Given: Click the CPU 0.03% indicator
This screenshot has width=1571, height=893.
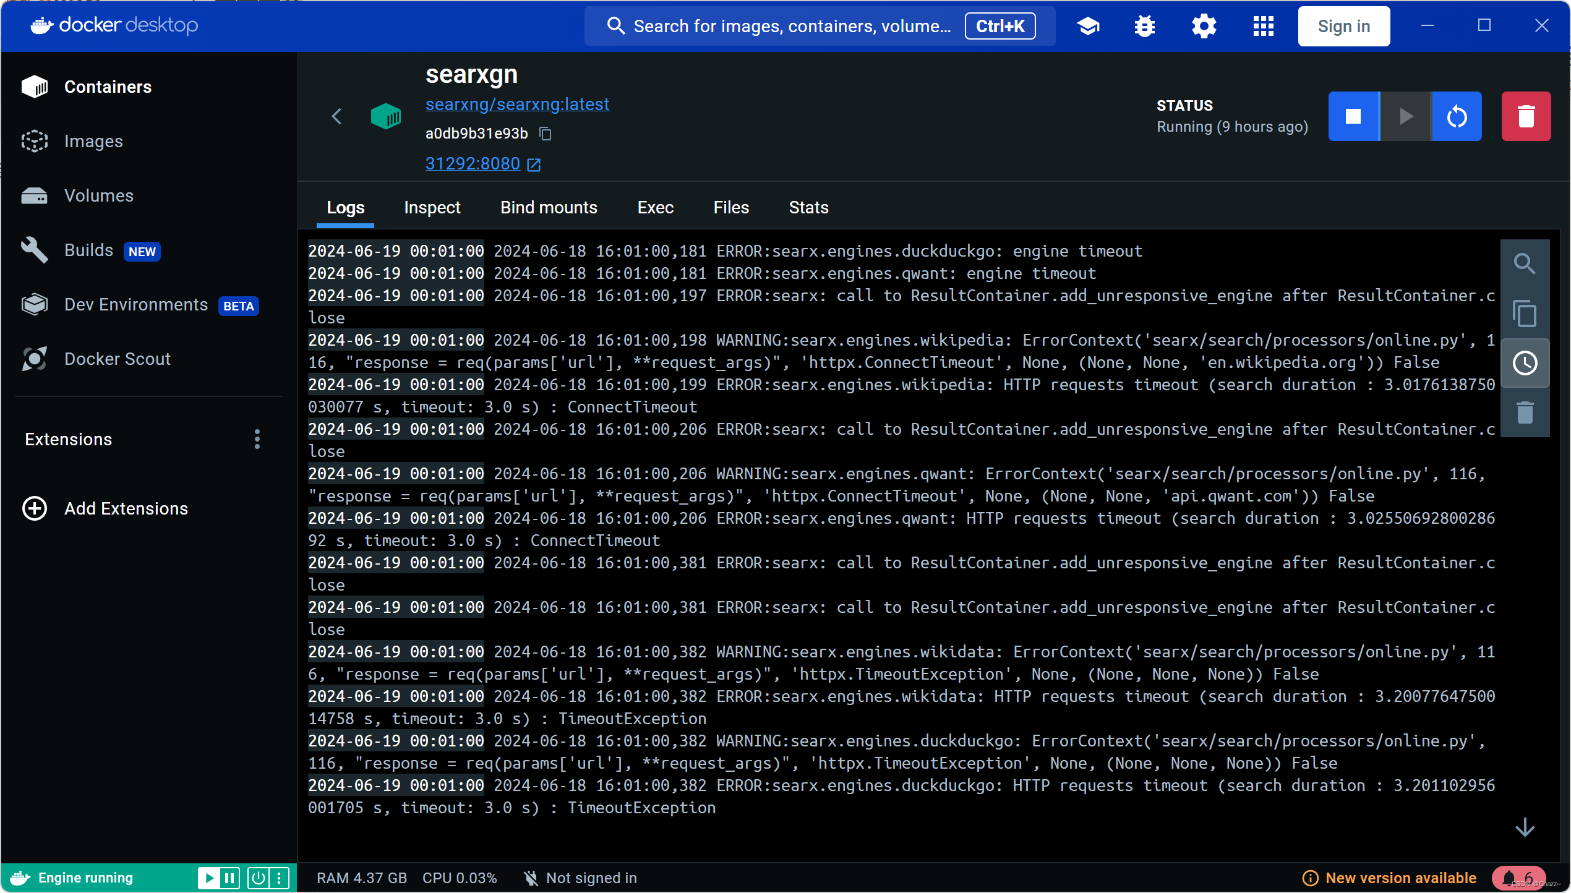Looking at the screenshot, I should pyautogui.click(x=460, y=878).
